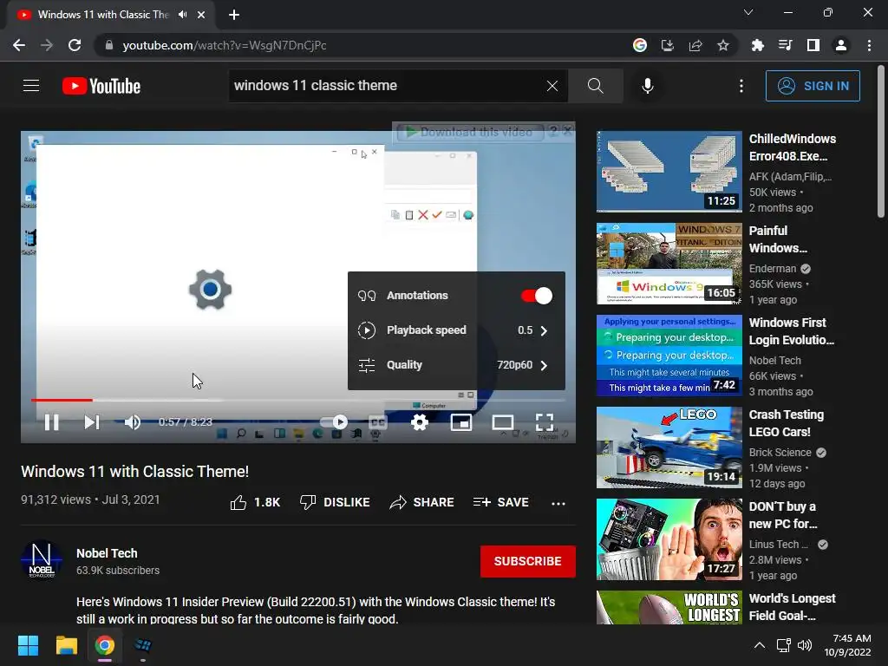Open File Explorer from taskbar
The height and width of the screenshot is (666, 888).
pos(66,645)
